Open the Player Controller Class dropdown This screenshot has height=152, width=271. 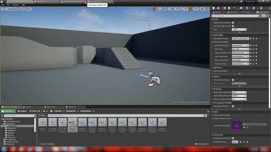(x=240, y=53)
